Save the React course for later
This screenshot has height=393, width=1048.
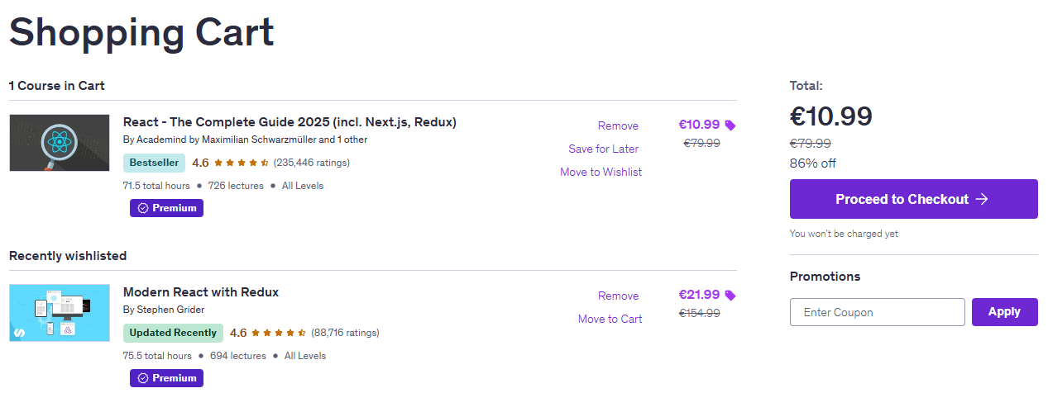pyautogui.click(x=603, y=149)
